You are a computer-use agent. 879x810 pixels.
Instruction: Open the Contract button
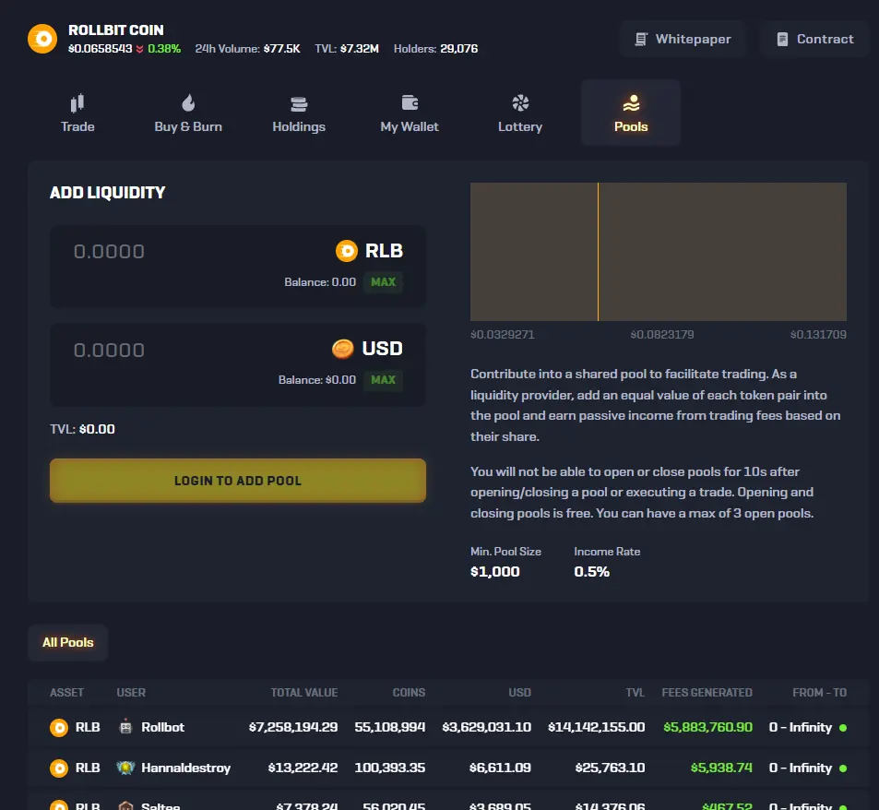814,40
